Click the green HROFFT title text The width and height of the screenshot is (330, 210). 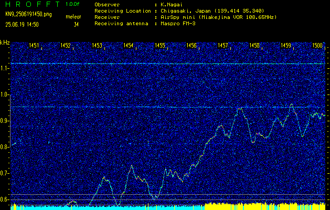pos(33,4)
